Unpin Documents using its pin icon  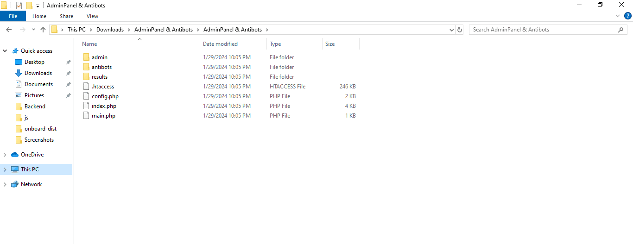point(68,84)
